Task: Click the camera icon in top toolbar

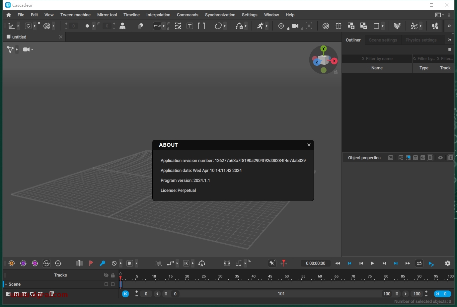Action: [x=295, y=26]
